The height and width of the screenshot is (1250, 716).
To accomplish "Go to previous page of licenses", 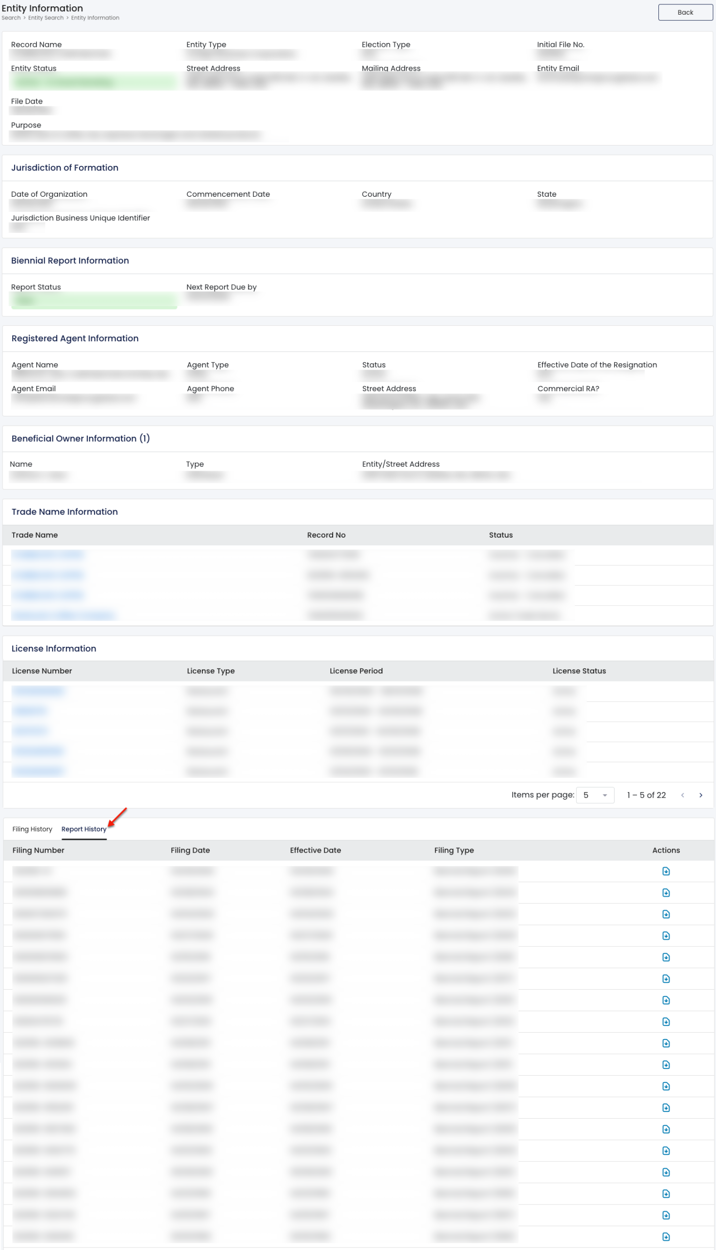I will (682, 795).
